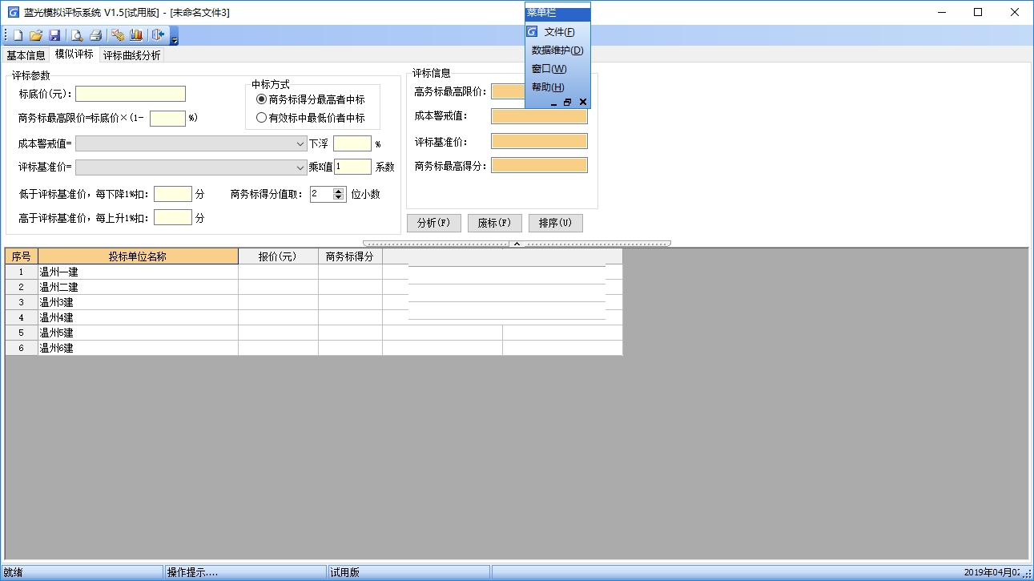1034x581 pixels.
Task: Select 商务标得分最高者中标 radio option
Action: coord(311,100)
